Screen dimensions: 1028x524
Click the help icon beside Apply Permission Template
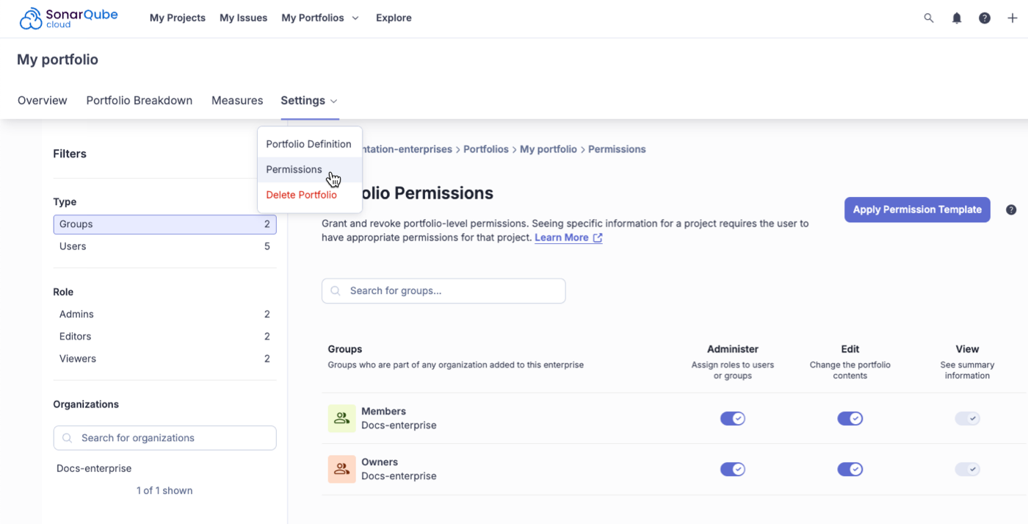point(1010,209)
